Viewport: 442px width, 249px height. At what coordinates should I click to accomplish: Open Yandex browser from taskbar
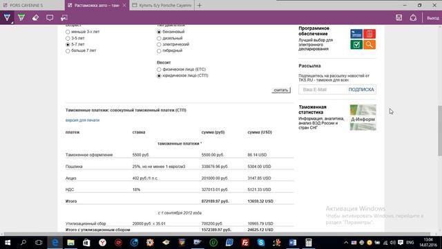pyautogui.click(x=102, y=243)
